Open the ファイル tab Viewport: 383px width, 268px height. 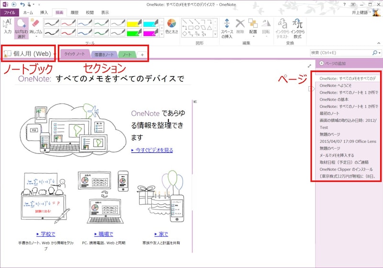pyautogui.click(x=9, y=12)
